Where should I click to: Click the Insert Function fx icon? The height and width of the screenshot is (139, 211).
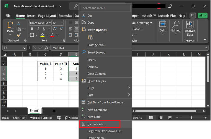coord(46,48)
